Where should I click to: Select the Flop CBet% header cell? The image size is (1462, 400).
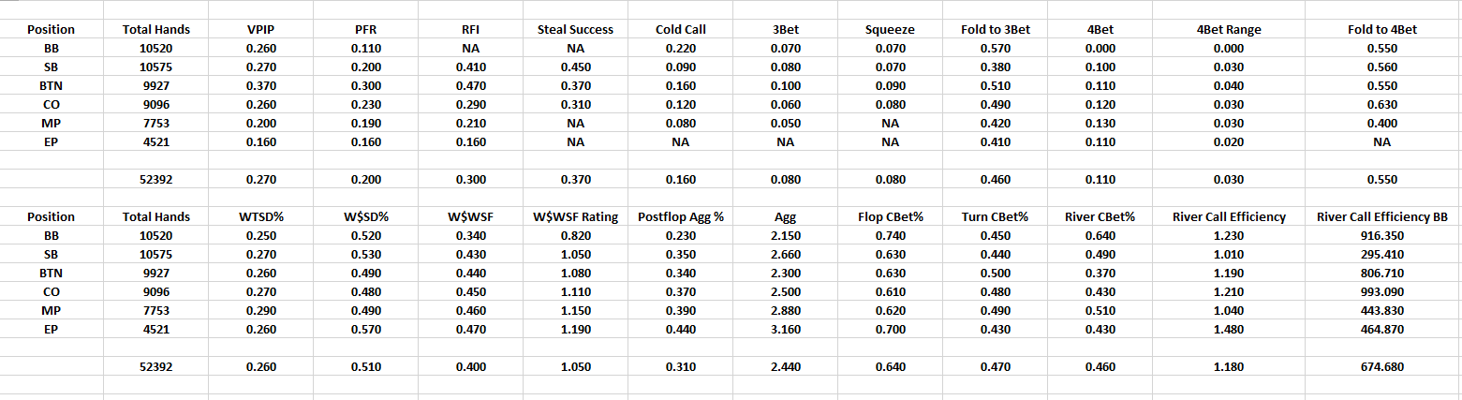pos(890,216)
